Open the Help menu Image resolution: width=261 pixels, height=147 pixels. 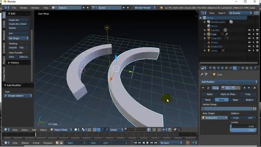coord(46,8)
